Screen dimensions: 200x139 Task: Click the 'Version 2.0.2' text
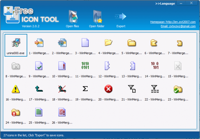[x=31, y=26]
